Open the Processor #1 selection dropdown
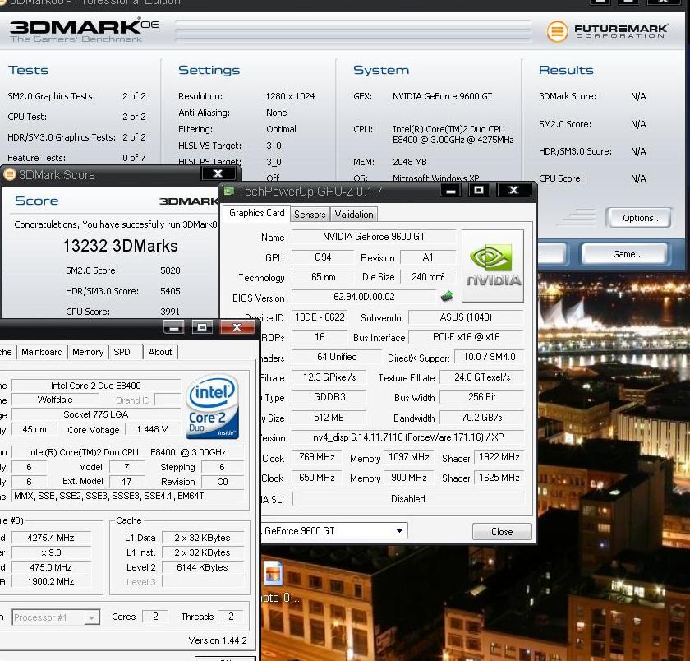Viewport: 690px width, 661px height. click(x=91, y=617)
